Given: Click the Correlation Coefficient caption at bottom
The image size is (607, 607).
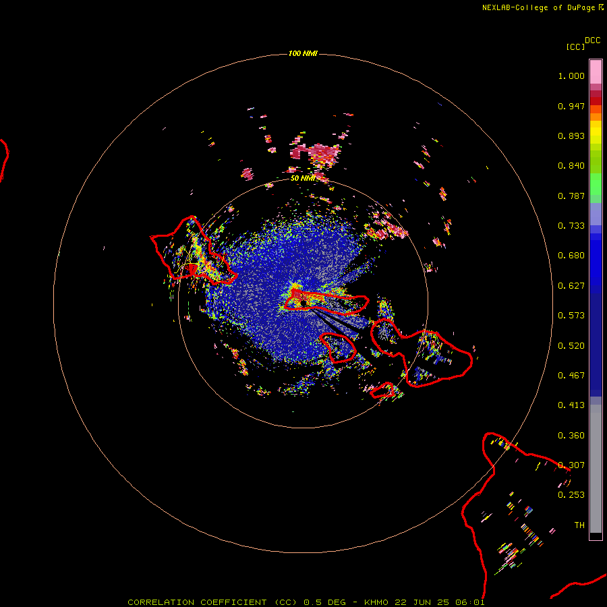Looking at the screenshot, I should coord(306,602).
